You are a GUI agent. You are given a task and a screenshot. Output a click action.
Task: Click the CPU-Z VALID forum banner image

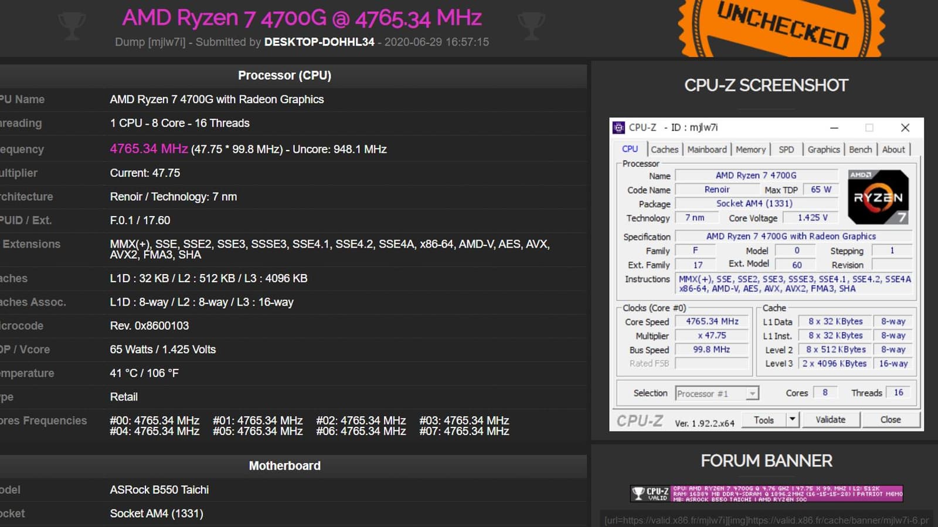click(767, 494)
